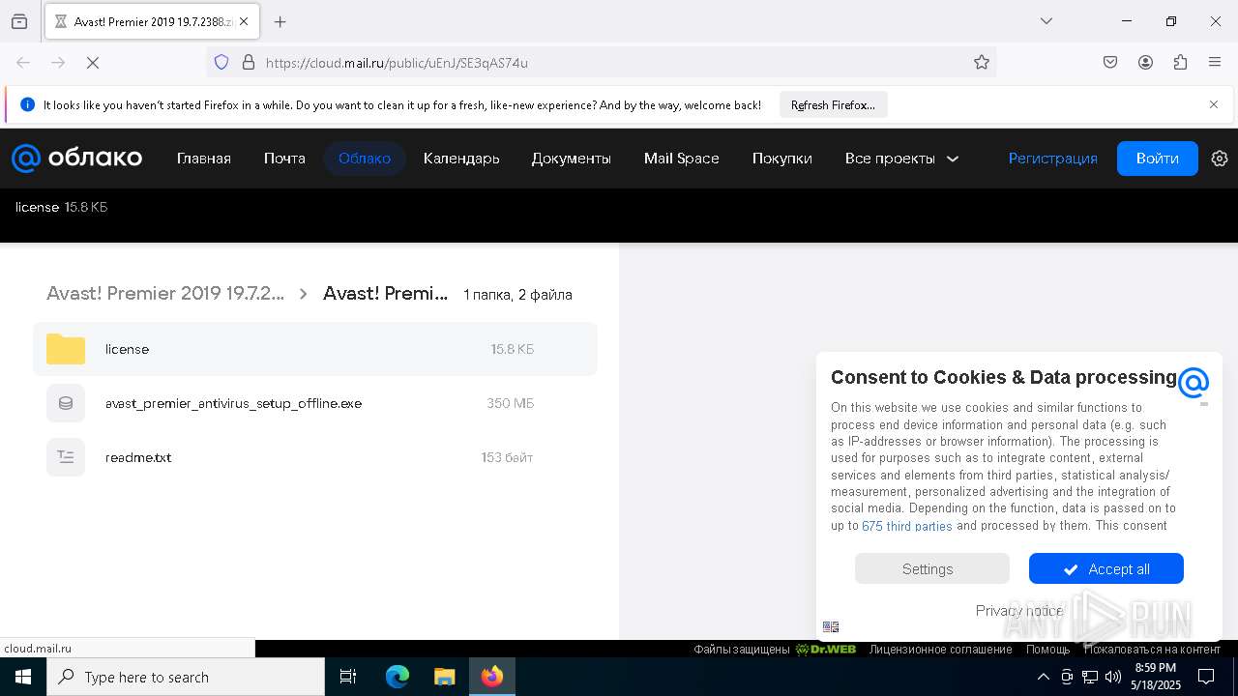Open File Explorer from taskbar
This screenshot has height=696, width=1238.
coord(444,677)
